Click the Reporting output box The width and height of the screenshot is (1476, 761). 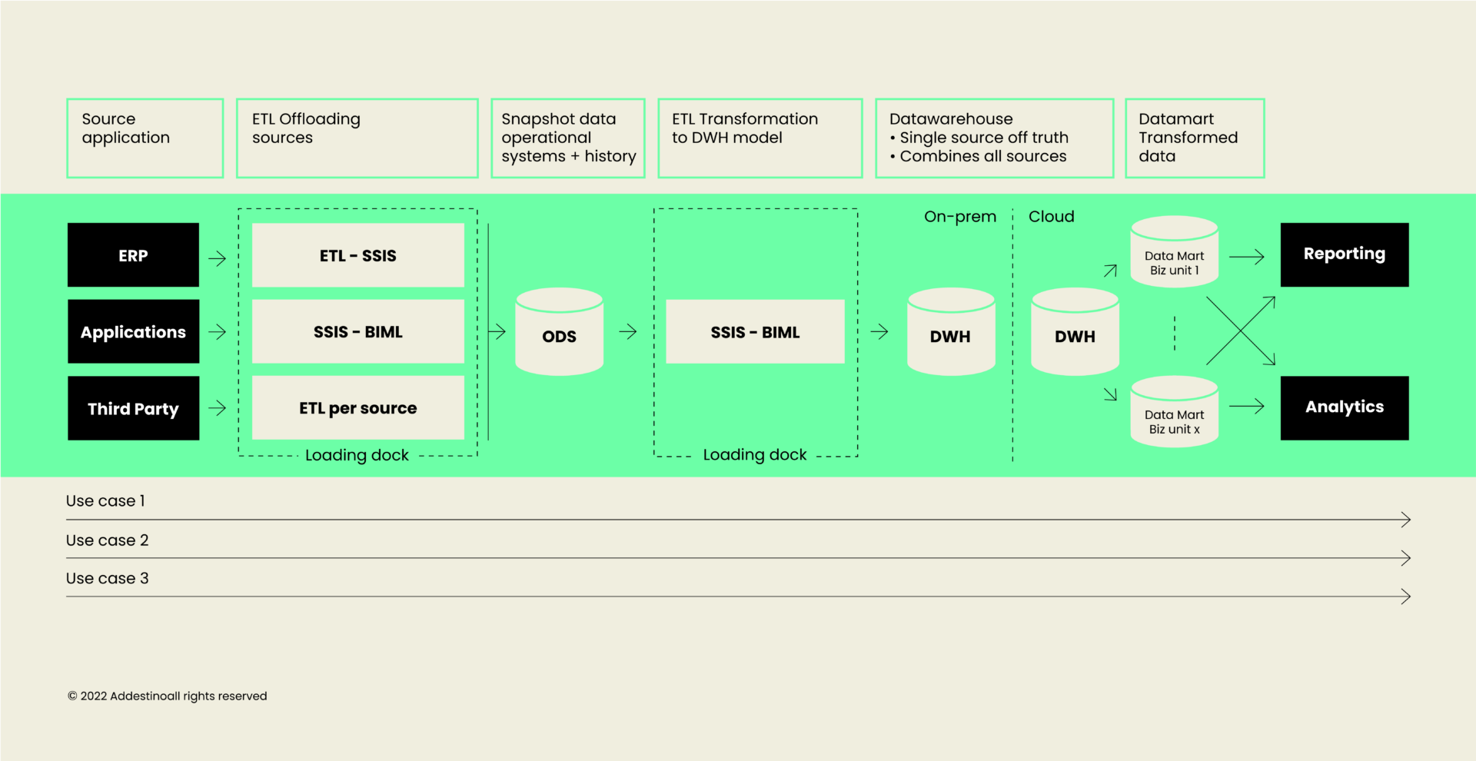1345,255
